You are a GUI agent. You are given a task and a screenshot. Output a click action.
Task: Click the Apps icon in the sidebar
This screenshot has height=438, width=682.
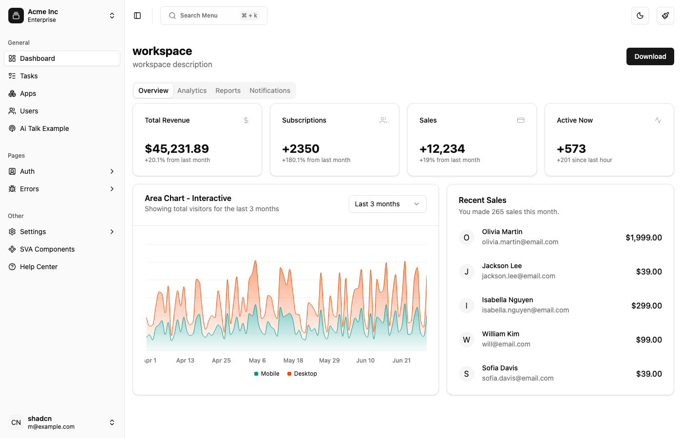click(12, 93)
